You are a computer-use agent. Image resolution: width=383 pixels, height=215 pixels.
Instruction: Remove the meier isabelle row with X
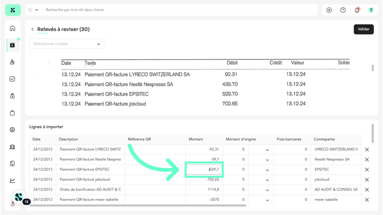point(367,199)
